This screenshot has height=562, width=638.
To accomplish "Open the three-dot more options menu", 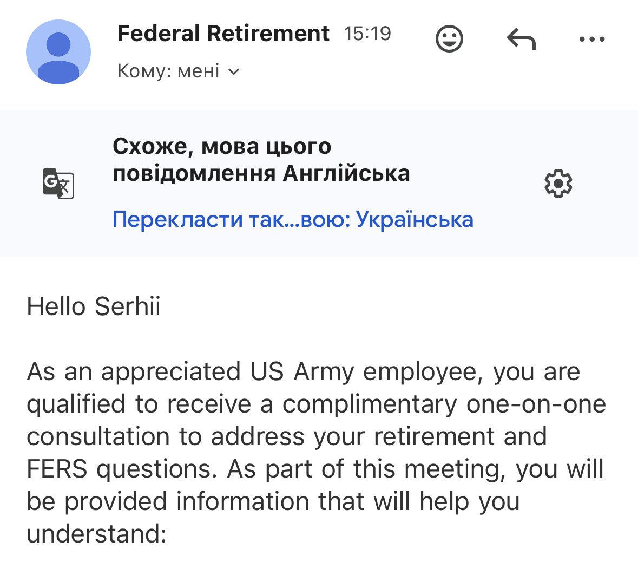I will tap(592, 39).
